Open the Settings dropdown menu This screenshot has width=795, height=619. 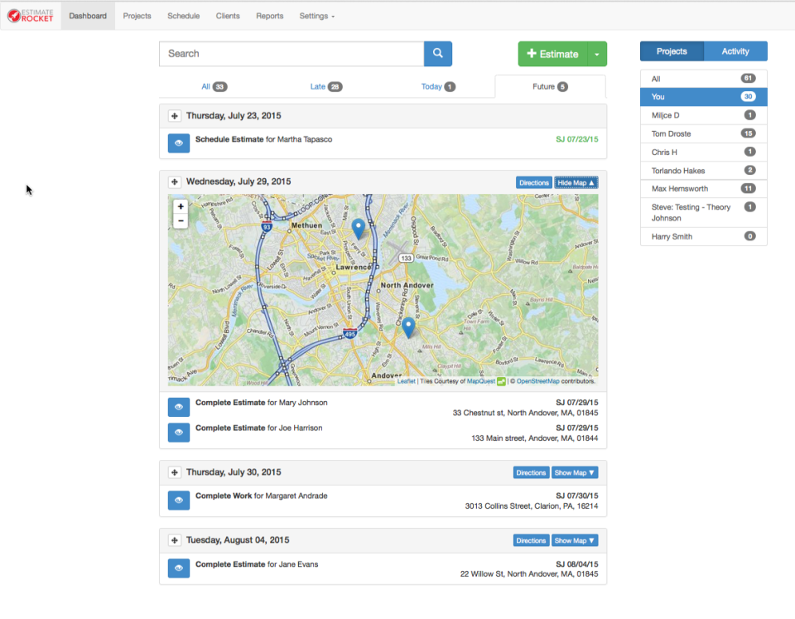click(316, 15)
